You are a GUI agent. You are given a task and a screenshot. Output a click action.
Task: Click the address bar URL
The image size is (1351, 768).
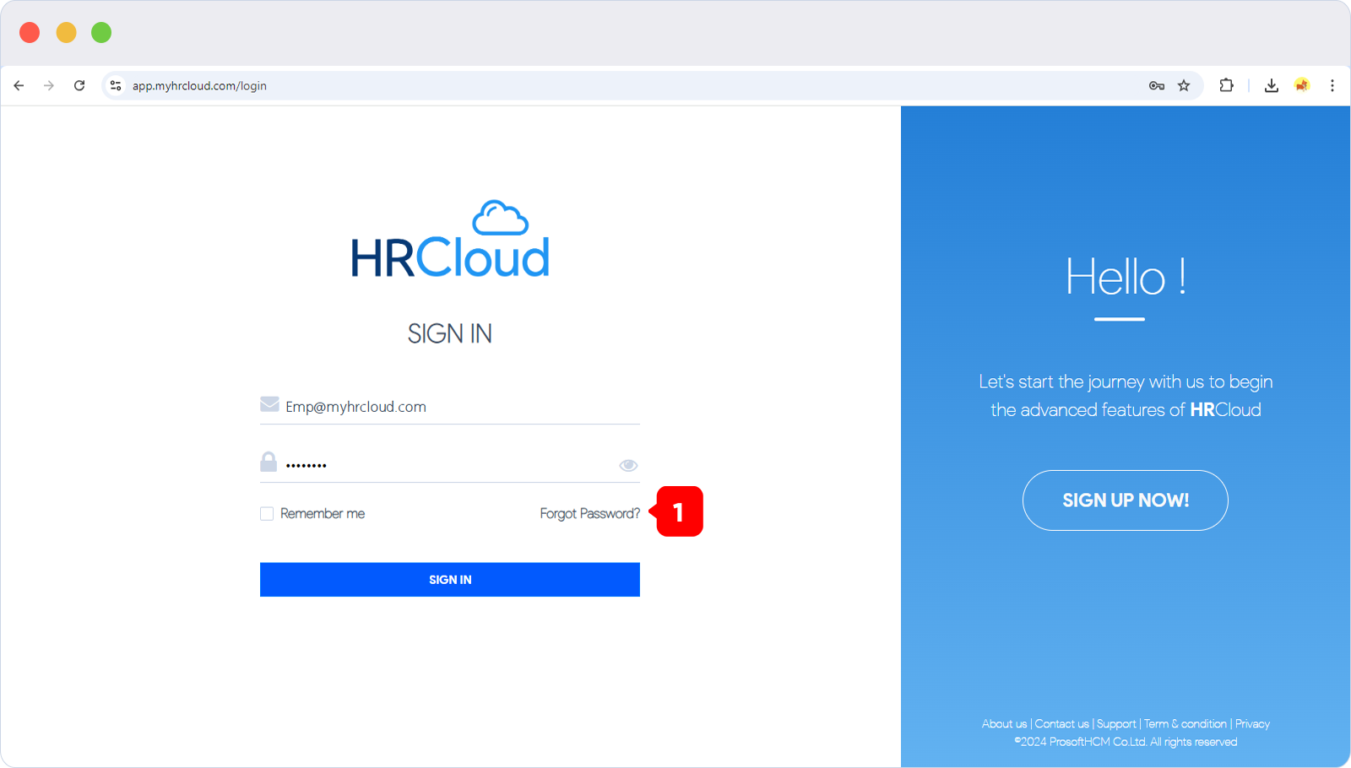199,85
